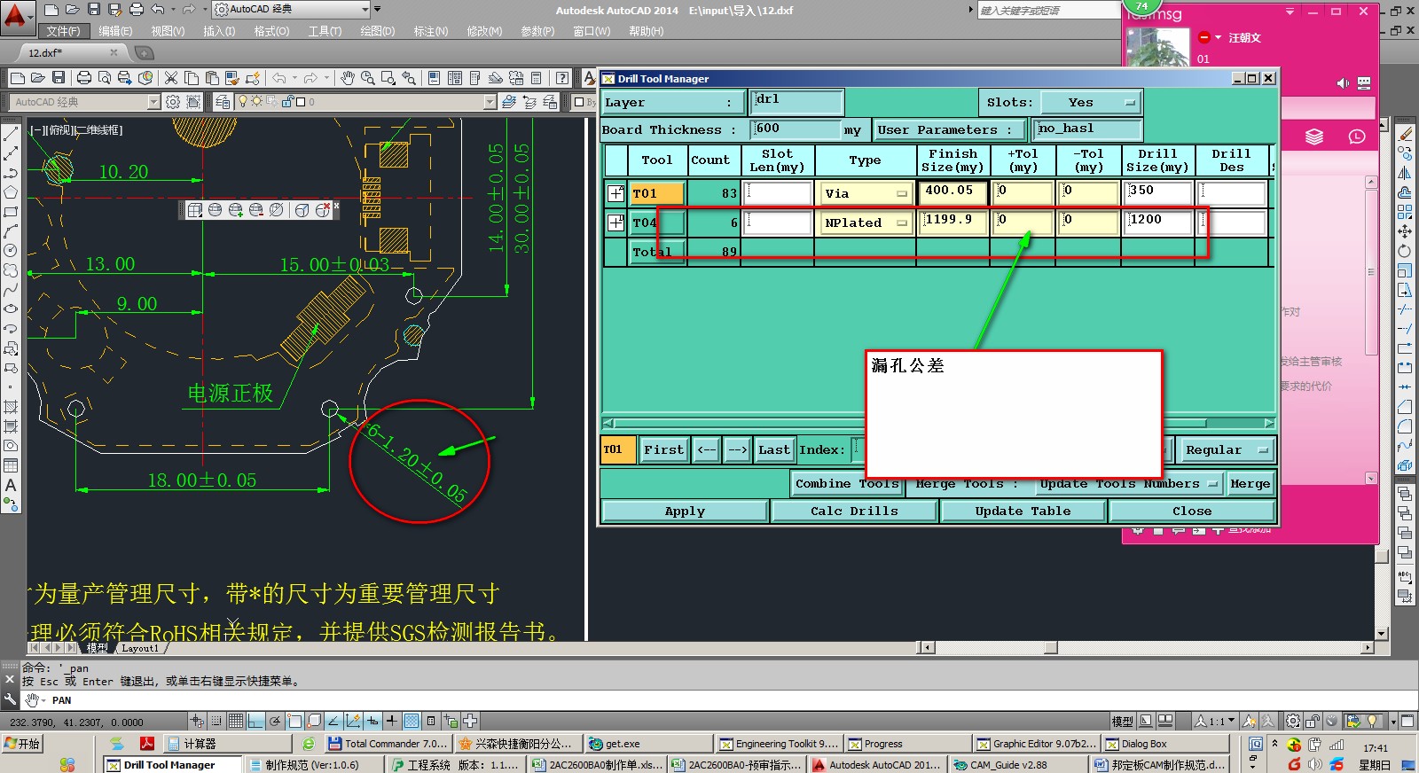Screen dimensions: 1419x773
Task: Toggle Snap mode in status bar
Action: click(x=216, y=721)
